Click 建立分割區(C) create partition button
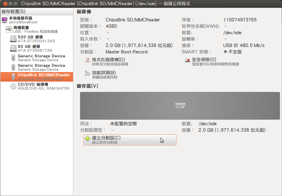Image resolution: width=282 pixels, height=196 pixels. click(x=130, y=140)
